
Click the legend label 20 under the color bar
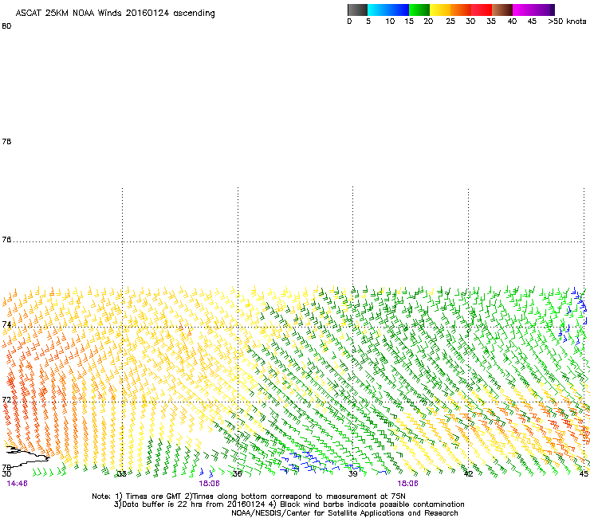point(428,22)
